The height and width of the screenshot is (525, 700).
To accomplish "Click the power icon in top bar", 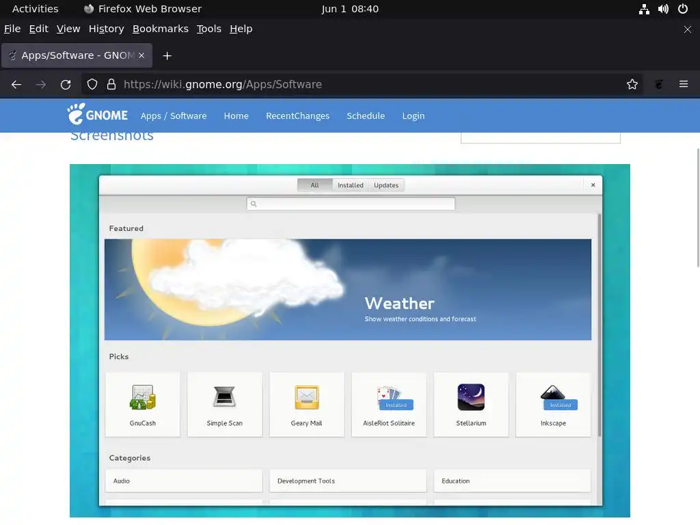I will [x=683, y=9].
